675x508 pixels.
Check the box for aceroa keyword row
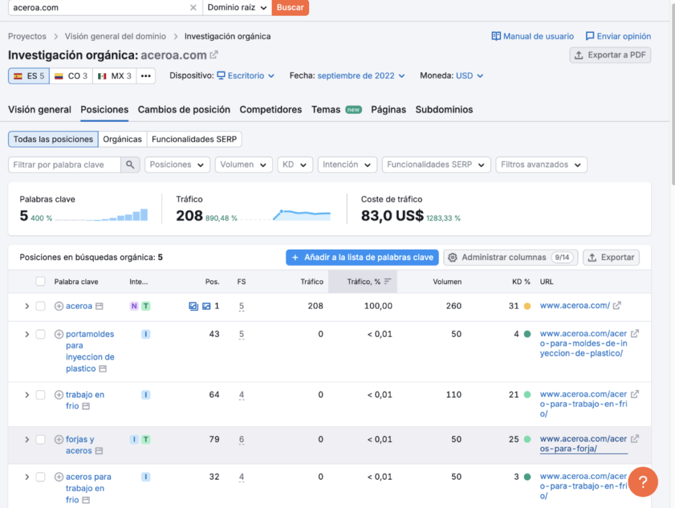[x=41, y=306]
